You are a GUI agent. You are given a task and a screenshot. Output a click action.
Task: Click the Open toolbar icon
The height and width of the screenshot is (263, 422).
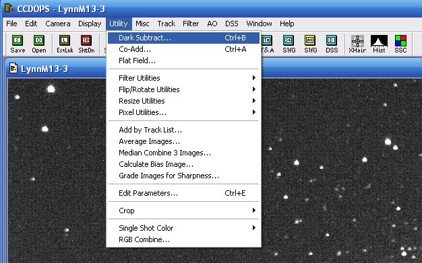pyautogui.click(x=39, y=44)
